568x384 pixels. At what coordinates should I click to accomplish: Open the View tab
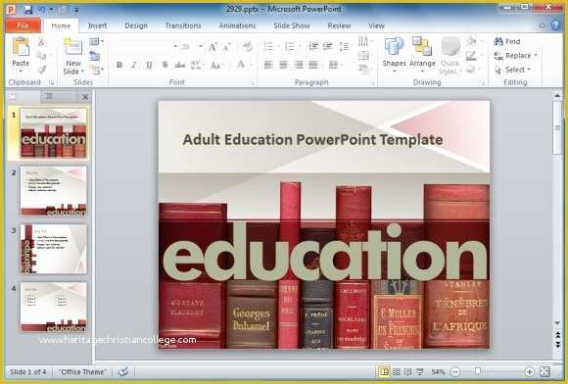[376, 25]
